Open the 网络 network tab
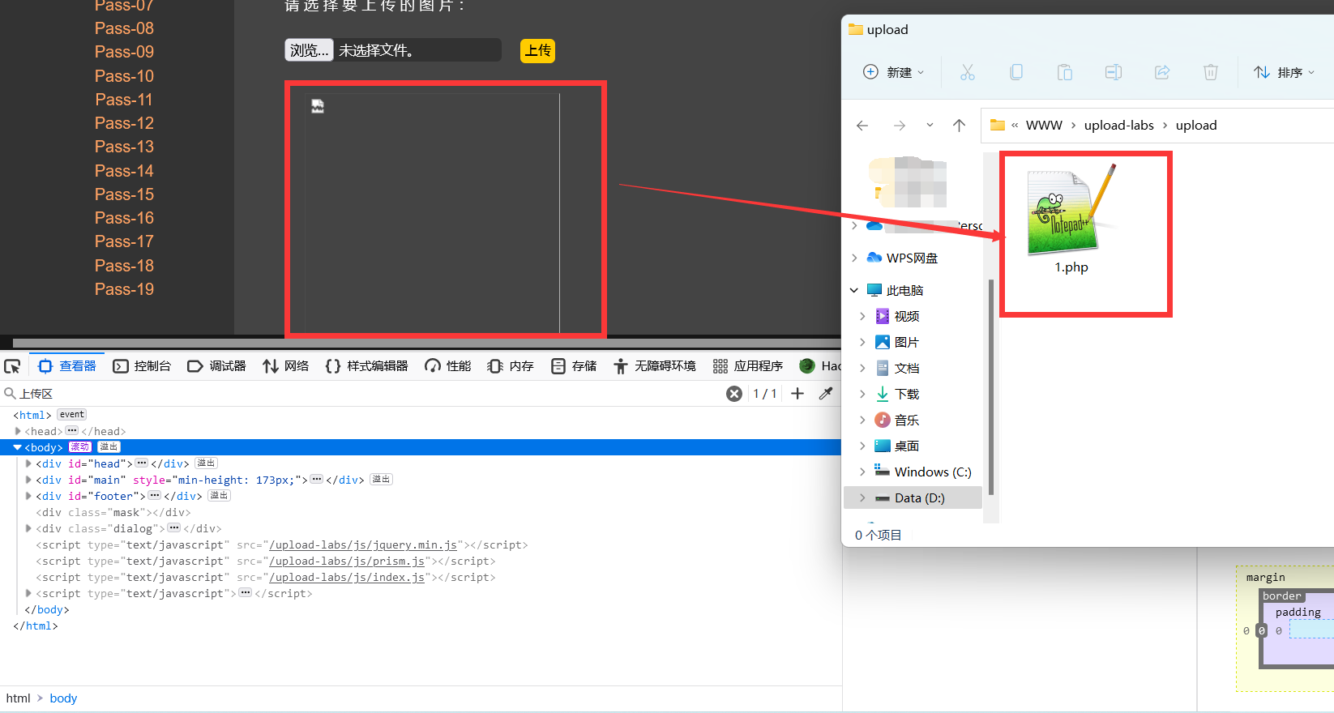This screenshot has width=1334, height=713. [x=286, y=366]
